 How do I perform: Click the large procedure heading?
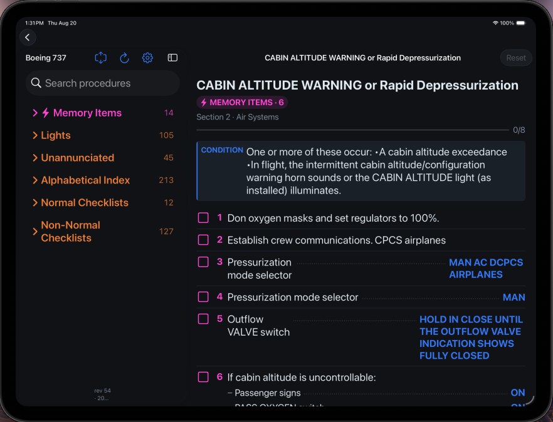point(357,85)
